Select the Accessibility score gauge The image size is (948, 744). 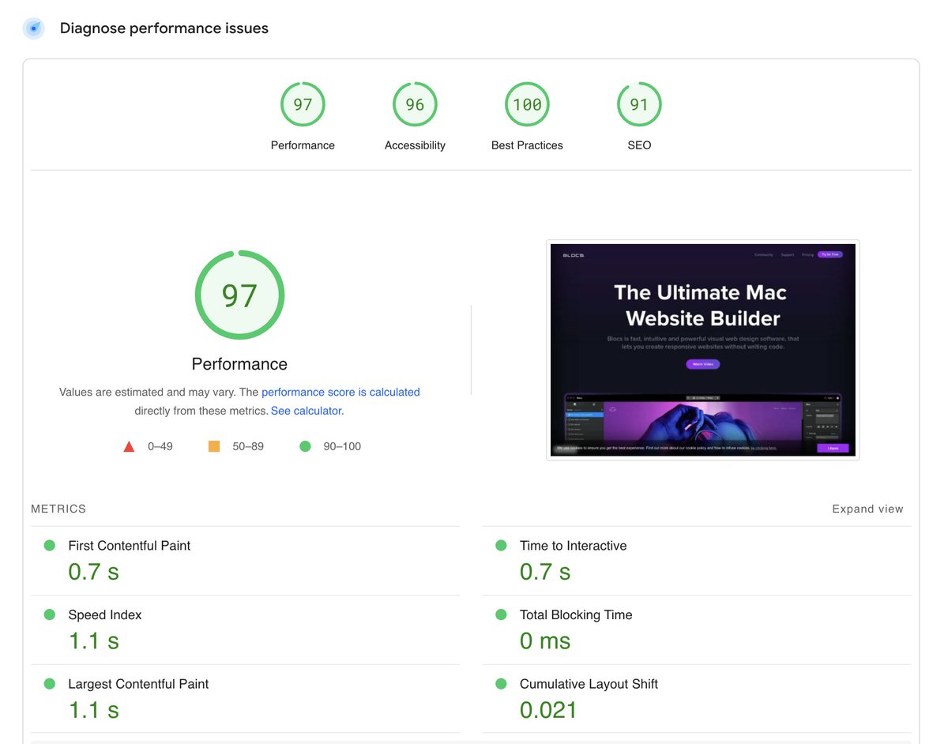(x=415, y=103)
